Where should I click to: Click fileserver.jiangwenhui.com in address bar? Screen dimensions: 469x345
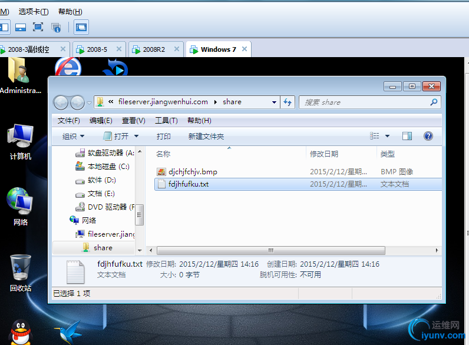point(163,102)
